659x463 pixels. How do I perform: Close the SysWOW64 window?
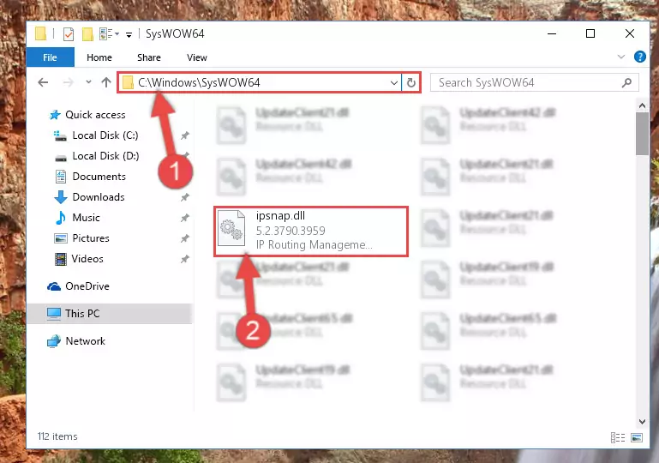coord(629,33)
